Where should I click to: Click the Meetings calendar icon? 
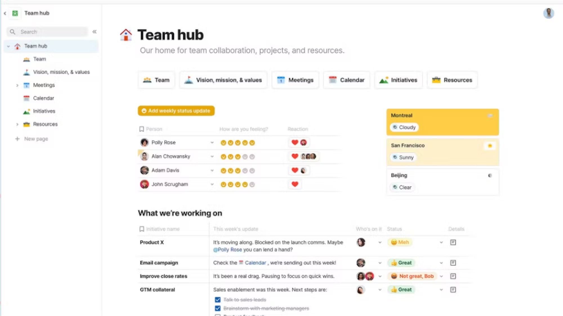(x=281, y=80)
